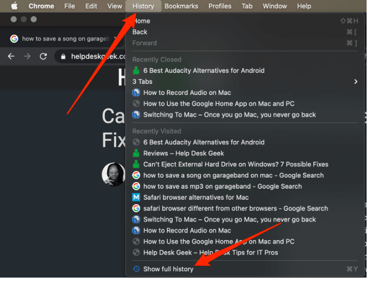The height and width of the screenshot is (288, 377).
Task: Reopen recently closed How to Record Audio on Mac
Action: click(187, 93)
